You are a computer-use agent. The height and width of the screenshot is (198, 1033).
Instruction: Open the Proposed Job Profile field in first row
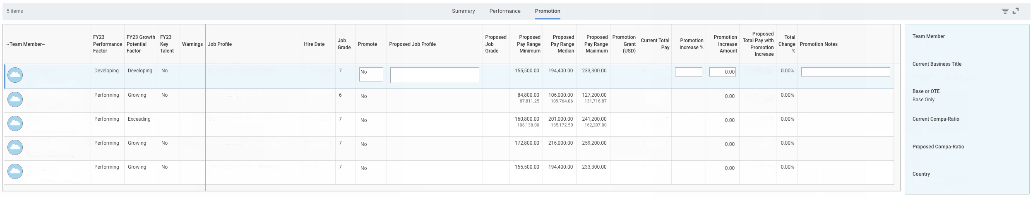pos(434,75)
